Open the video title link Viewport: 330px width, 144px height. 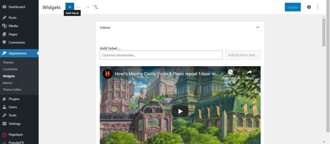(x=167, y=74)
